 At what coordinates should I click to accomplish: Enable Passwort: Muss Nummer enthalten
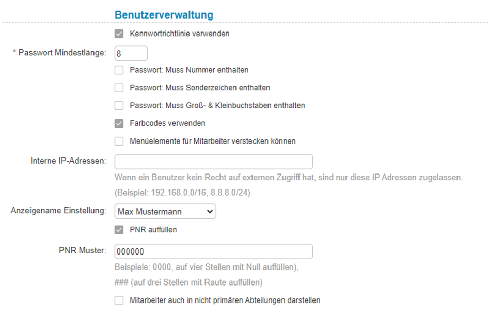pos(119,70)
